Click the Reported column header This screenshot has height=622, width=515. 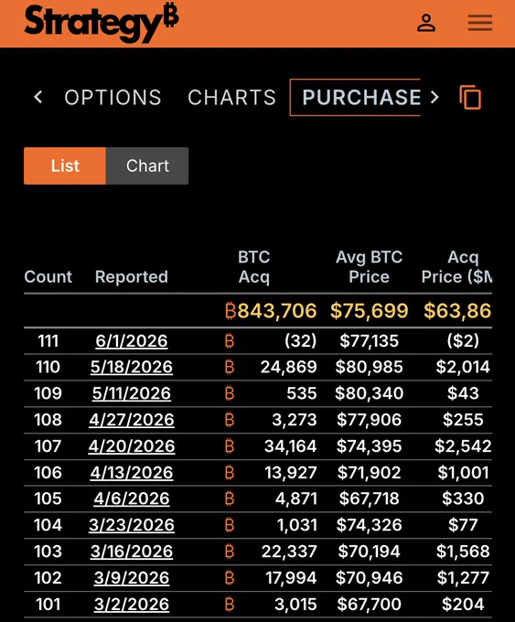click(132, 277)
